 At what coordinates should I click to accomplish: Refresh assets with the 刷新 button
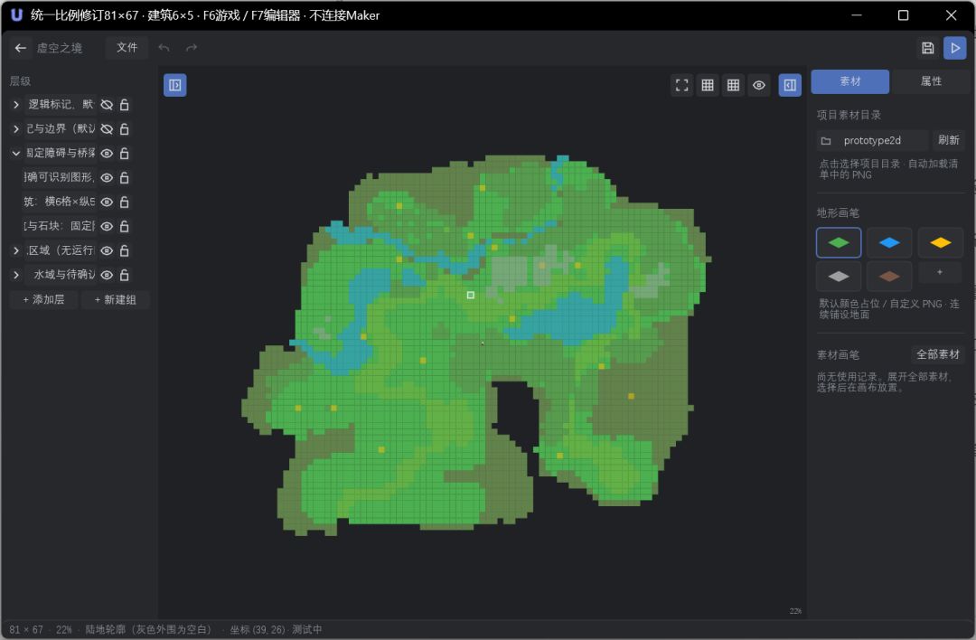click(949, 140)
